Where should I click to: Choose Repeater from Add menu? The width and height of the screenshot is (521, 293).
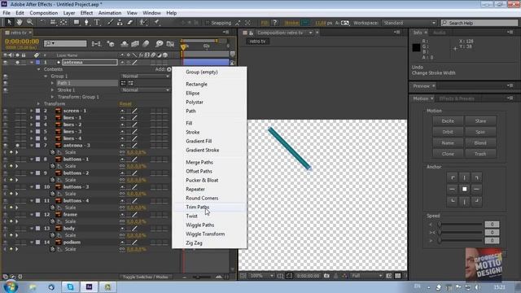point(195,189)
